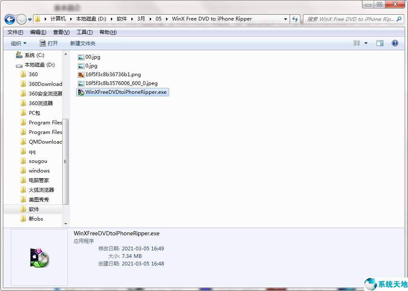Click the 打开 toolbar button
Viewport: 408px width, 291px height.
point(49,43)
